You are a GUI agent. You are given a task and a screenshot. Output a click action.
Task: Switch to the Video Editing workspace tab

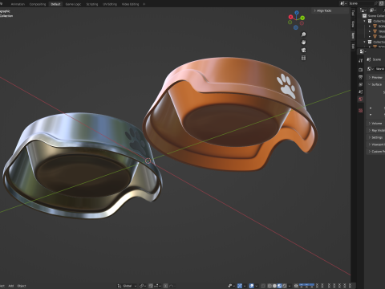(130, 4)
